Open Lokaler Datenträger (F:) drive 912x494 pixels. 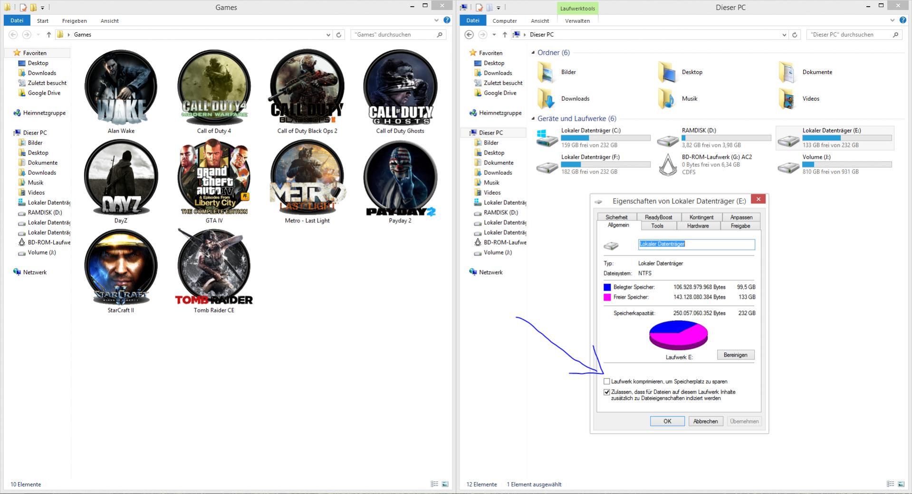[593, 164]
